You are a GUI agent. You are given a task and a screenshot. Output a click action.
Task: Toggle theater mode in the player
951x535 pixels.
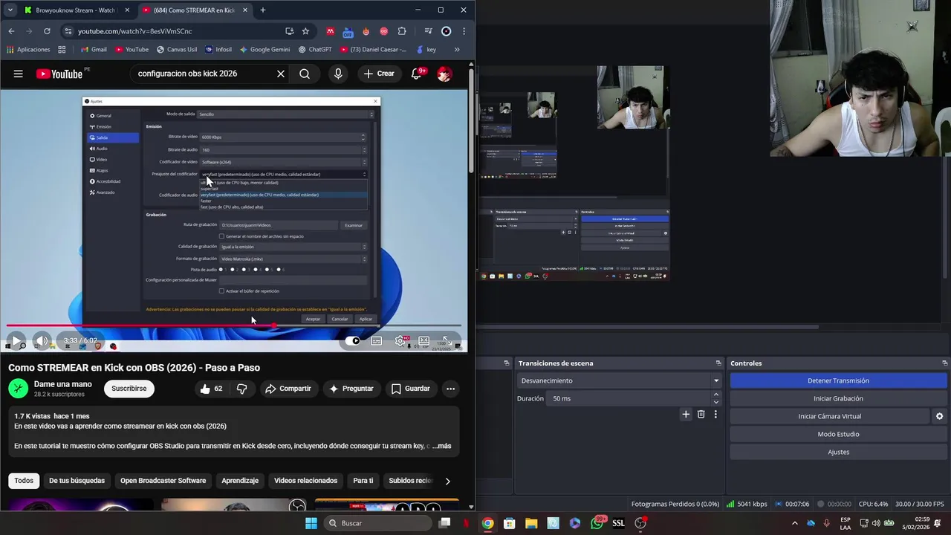click(x=423, y=341)
